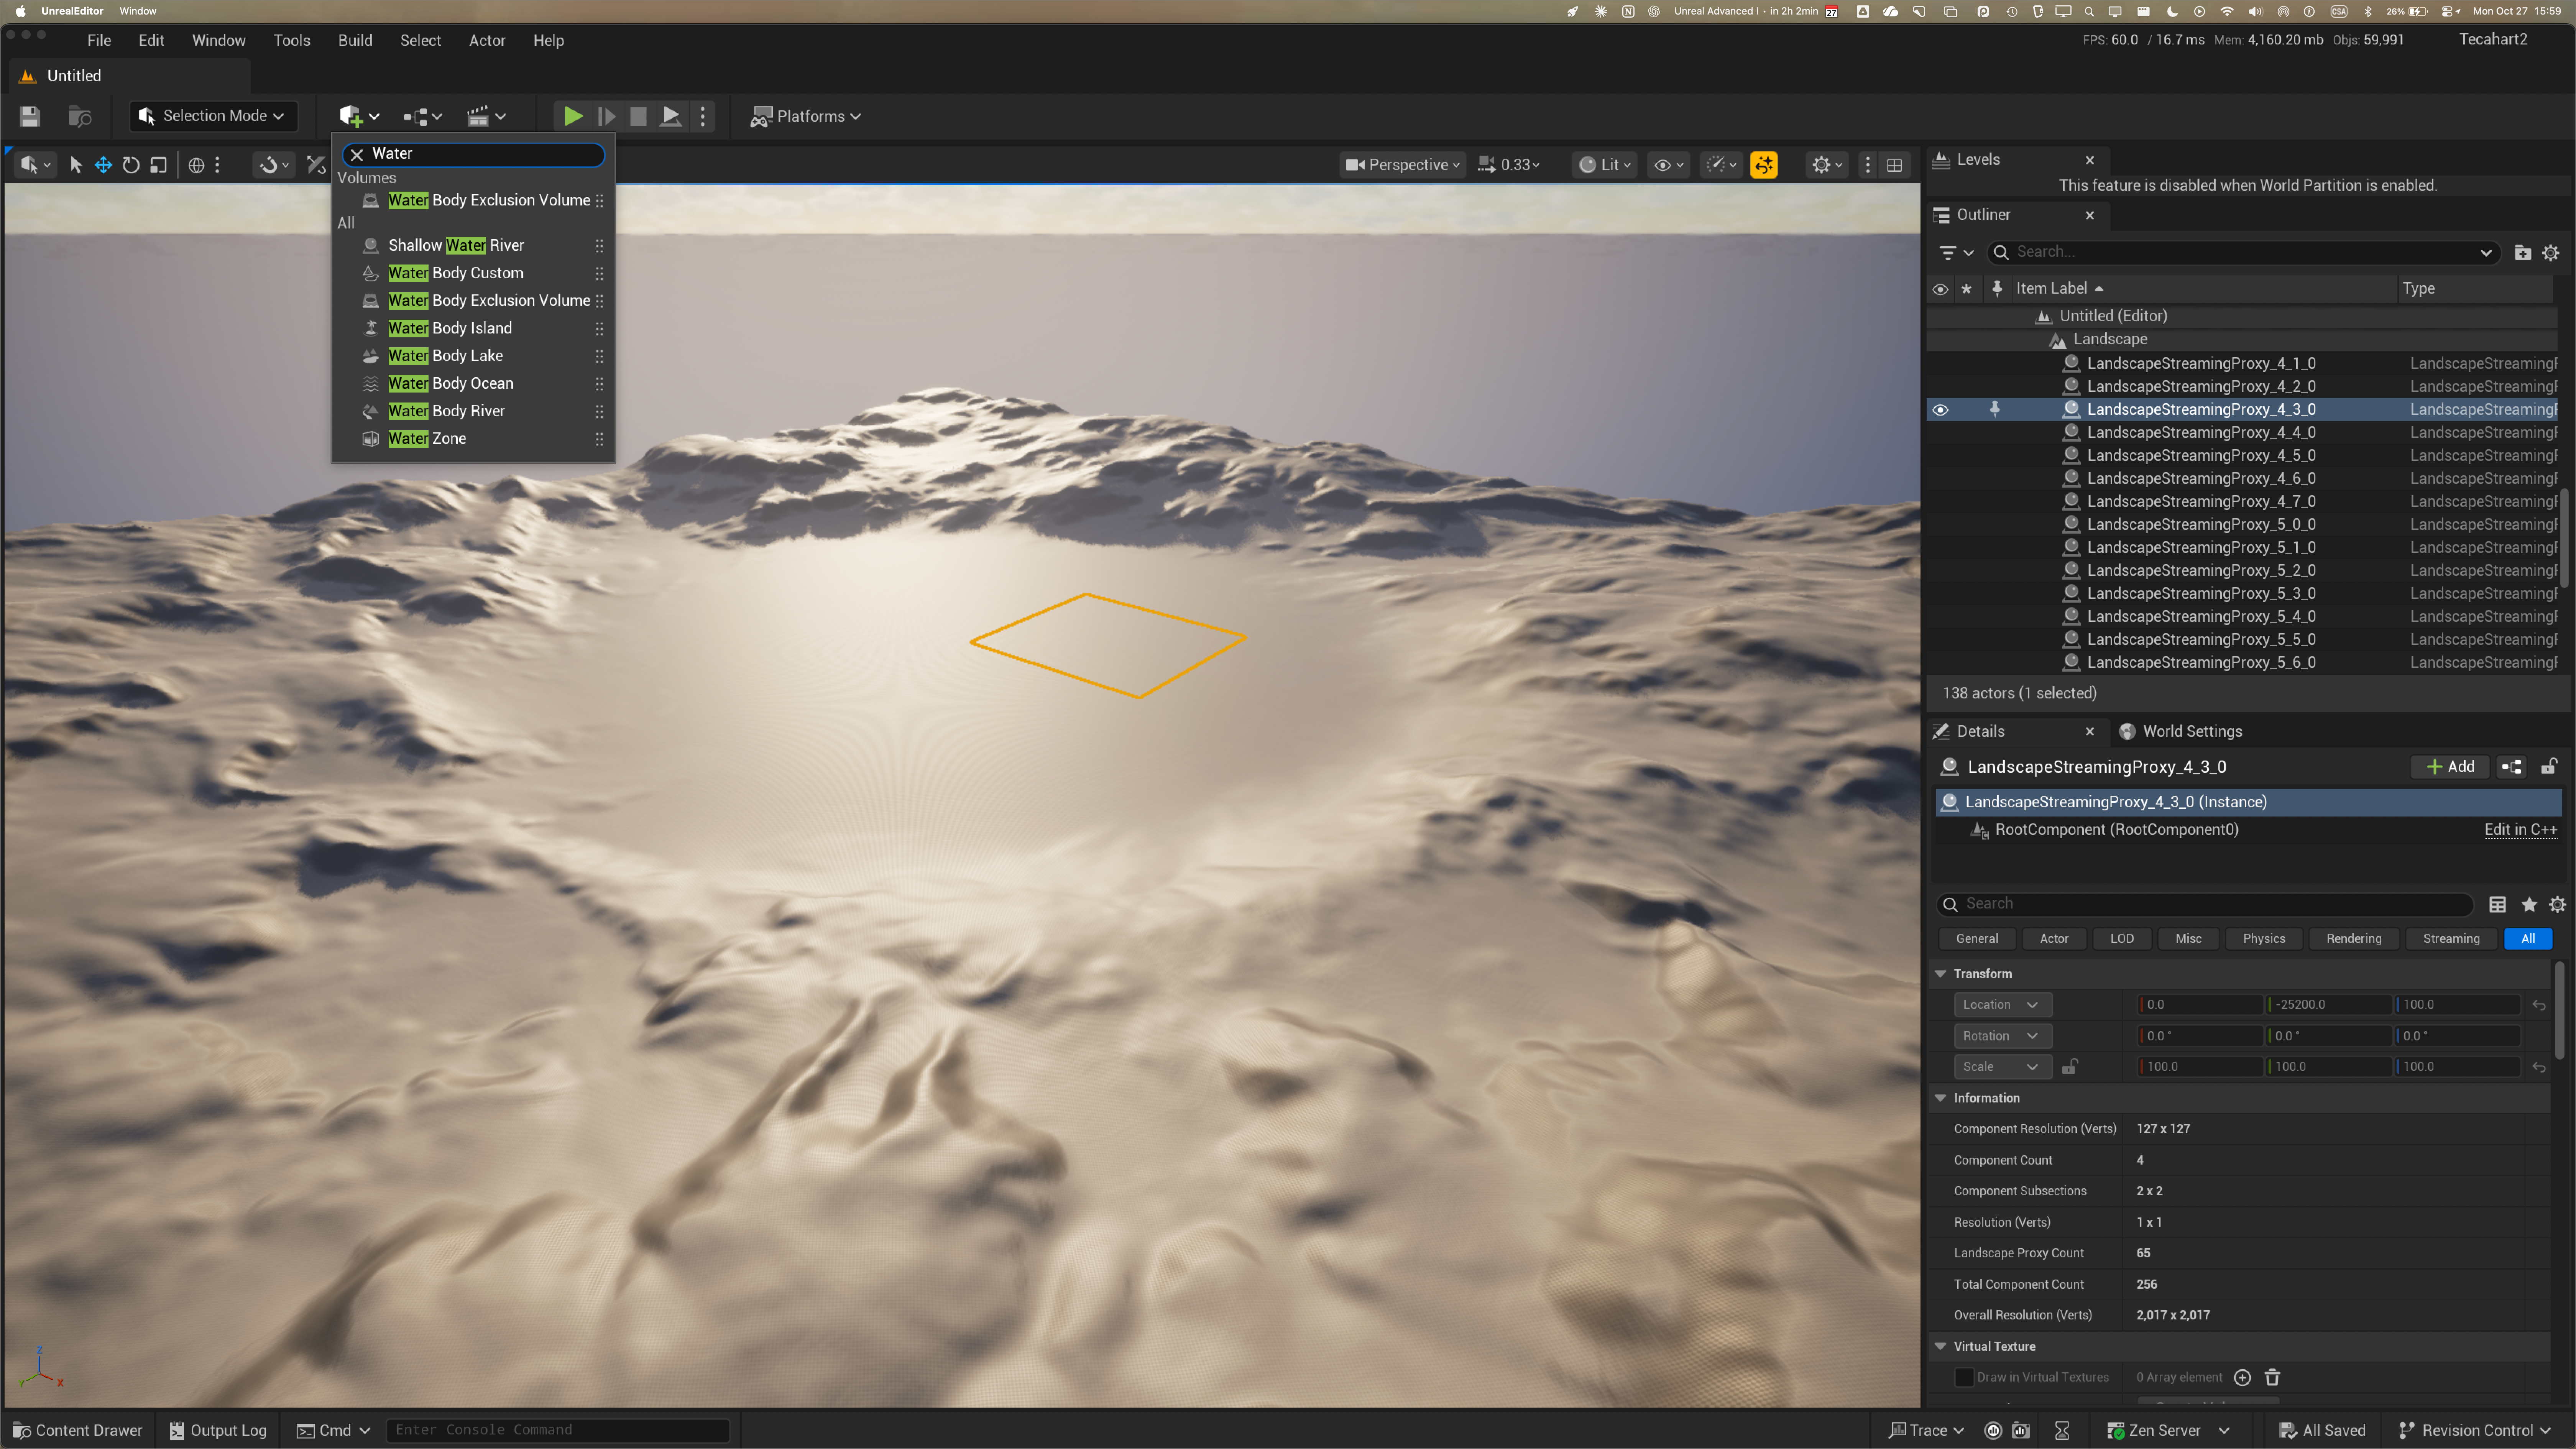Toggle the orange realtime viewport icon
Image resolution: width=2576 pixels, height=1449 pixels.
(1764, 165)
